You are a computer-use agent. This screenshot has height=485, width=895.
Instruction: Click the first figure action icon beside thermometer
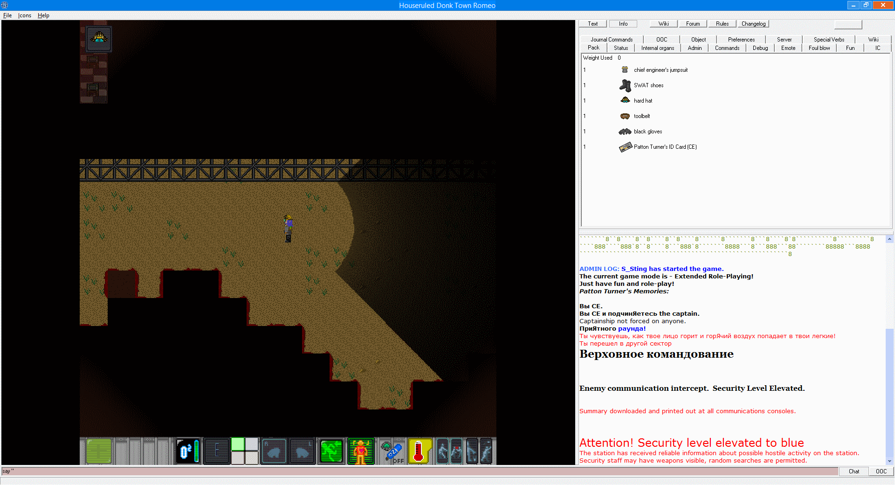pyautogui.click(x=442, y=451)
